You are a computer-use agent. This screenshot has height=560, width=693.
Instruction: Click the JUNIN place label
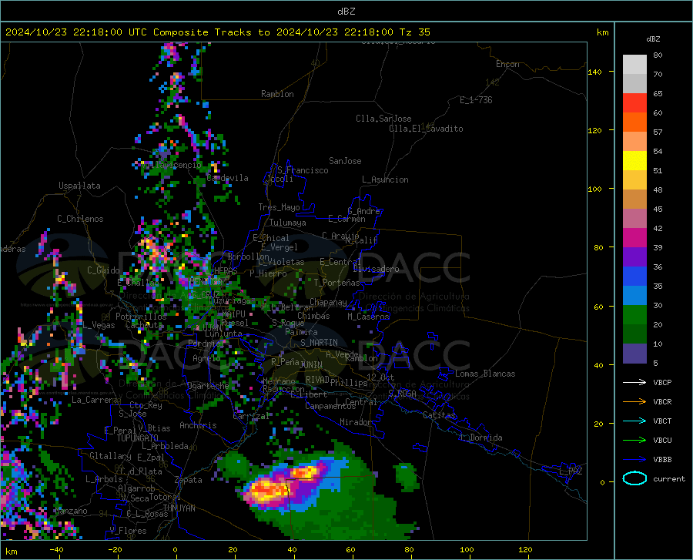(311, 364)
